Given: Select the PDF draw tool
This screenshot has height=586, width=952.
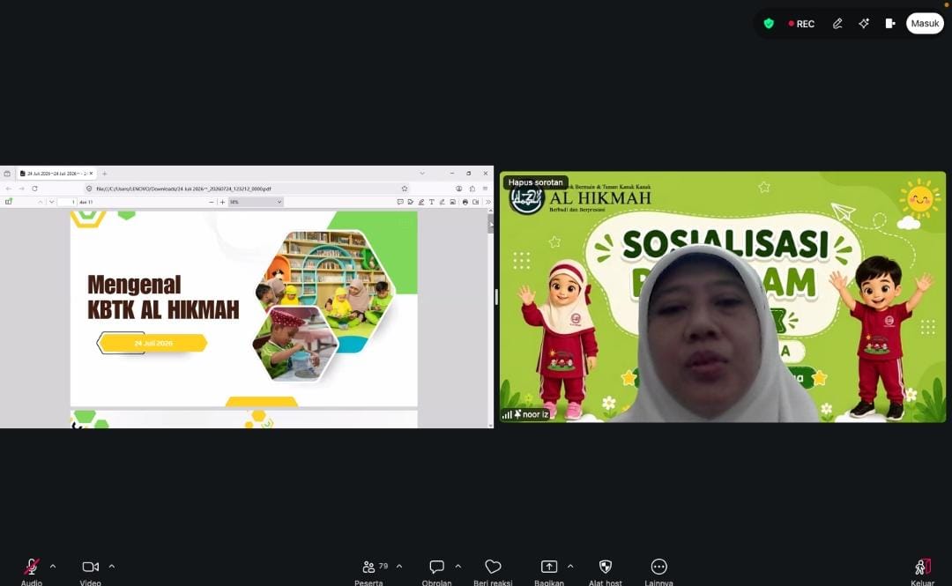Looking at the screenshot, I should [442, 202].
